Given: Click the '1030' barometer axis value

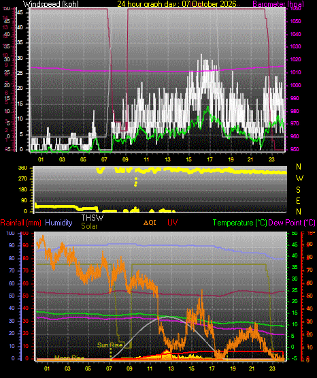Looking at the screenshot, I should click(x=295, y=46).
